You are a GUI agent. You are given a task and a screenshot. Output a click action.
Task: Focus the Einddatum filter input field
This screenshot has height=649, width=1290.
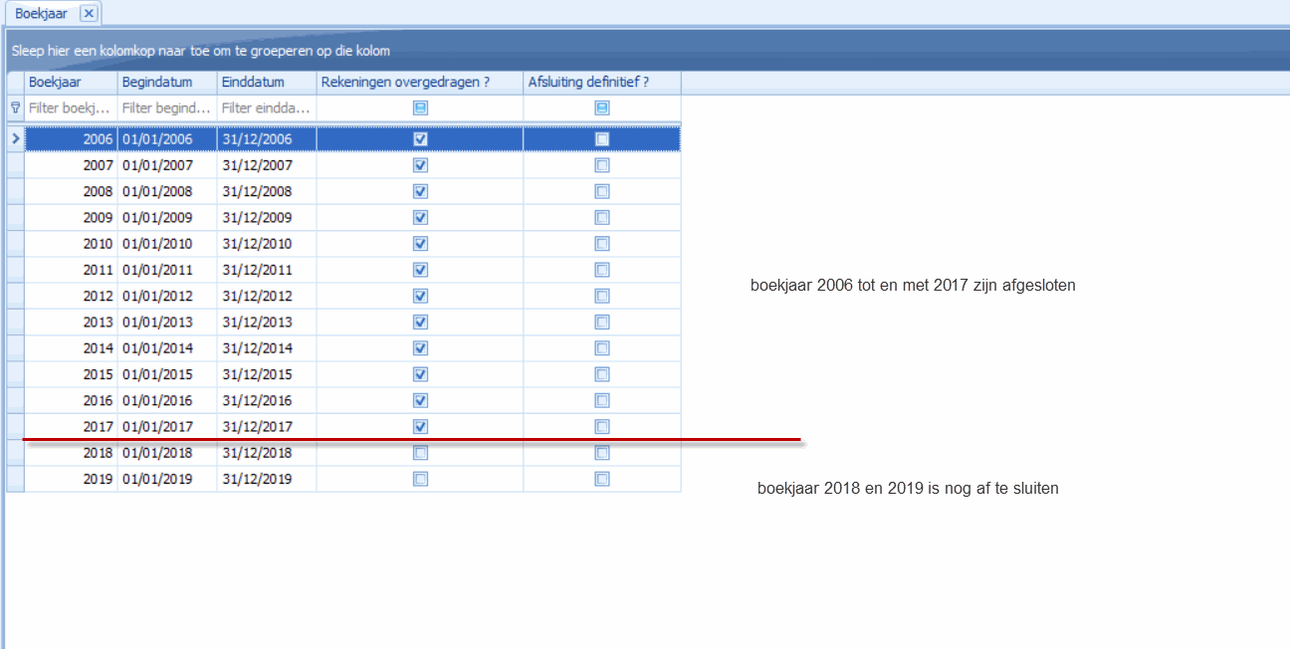tap(266, 108)
